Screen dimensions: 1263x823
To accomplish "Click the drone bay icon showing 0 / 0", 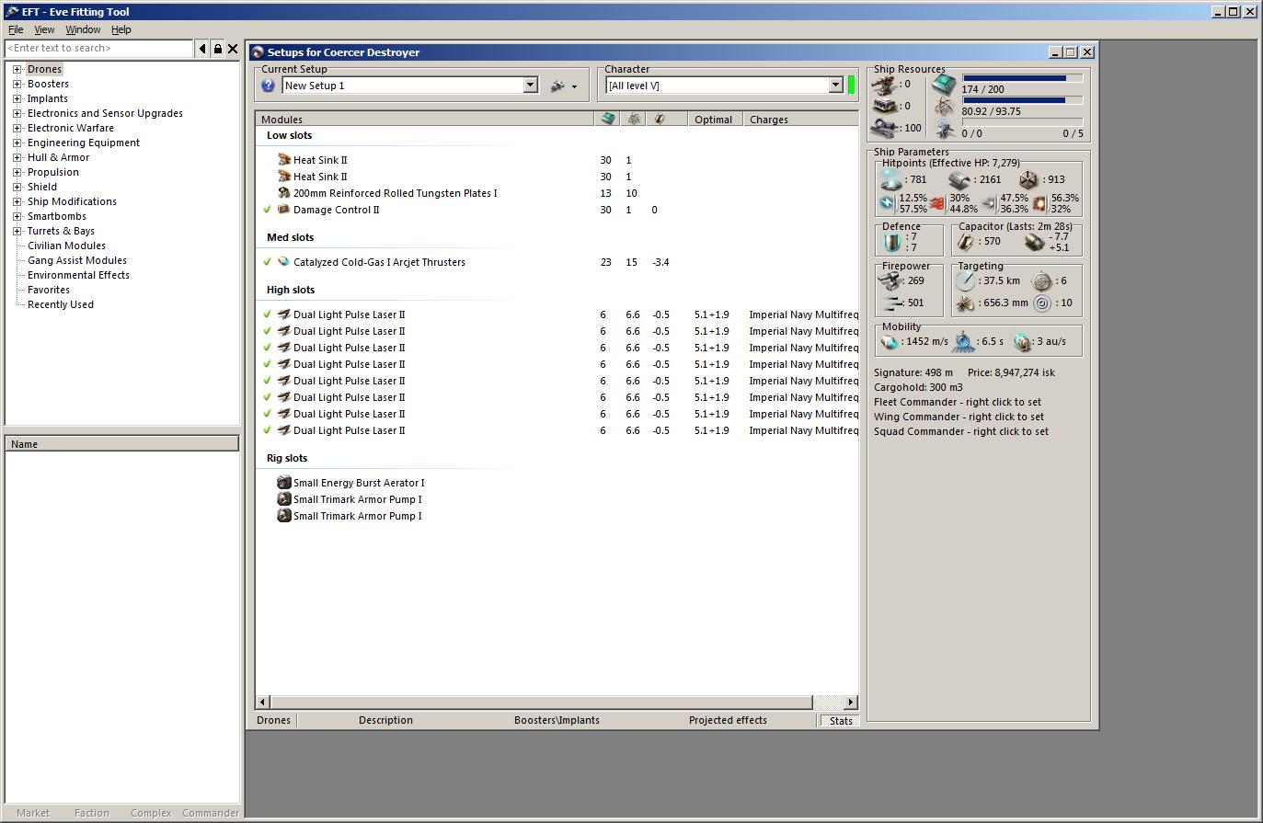I will [944, 129].
